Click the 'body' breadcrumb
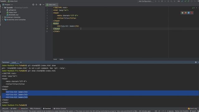This screenshot has width=199, height=112. click(62, 59)
